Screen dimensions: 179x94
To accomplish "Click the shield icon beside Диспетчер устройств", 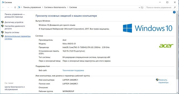I will point(2,22).
